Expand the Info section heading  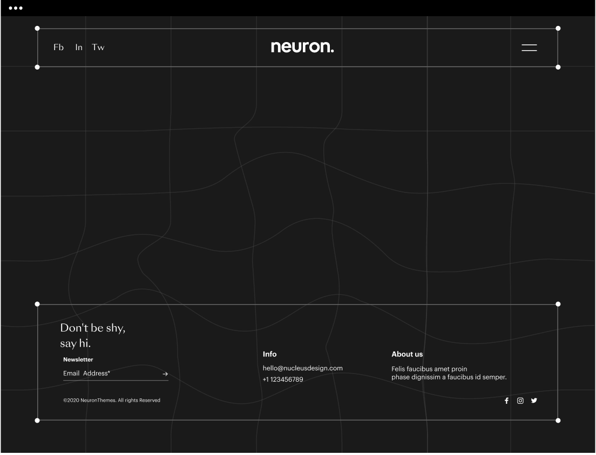point(269,354)
